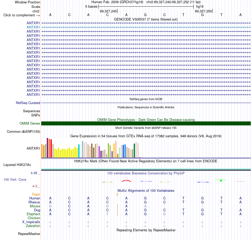
Task: Select the Human species label
Action: pos(35,198)
